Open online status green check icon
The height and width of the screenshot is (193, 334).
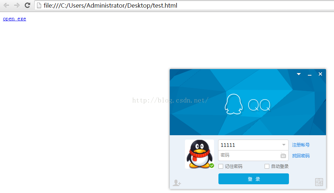212,165
